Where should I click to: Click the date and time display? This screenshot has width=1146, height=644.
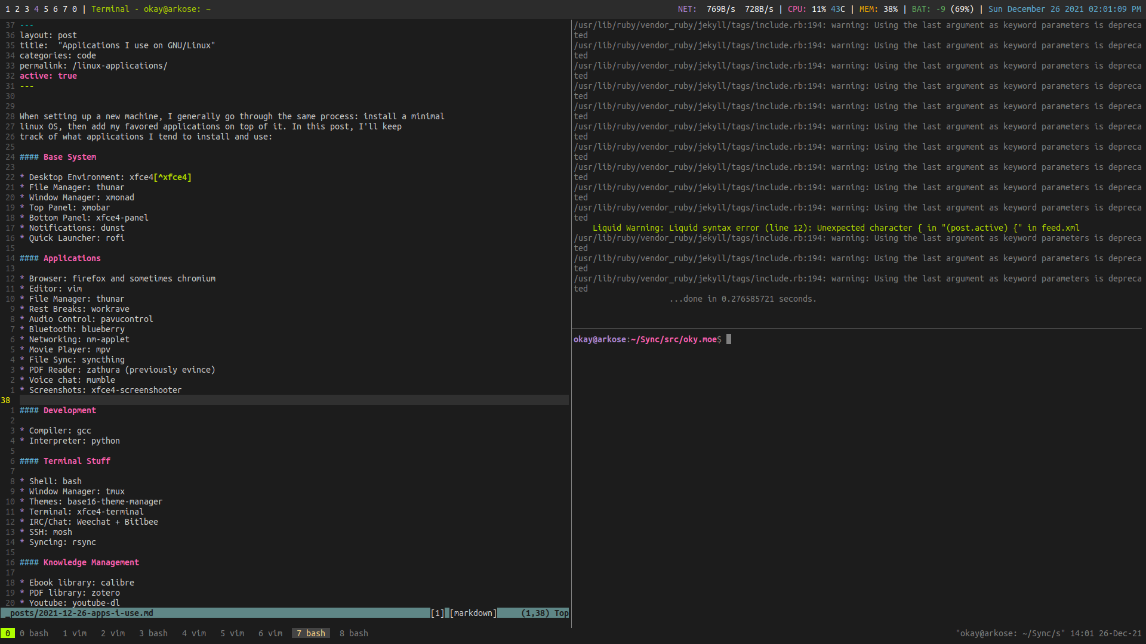point(1066,9)
